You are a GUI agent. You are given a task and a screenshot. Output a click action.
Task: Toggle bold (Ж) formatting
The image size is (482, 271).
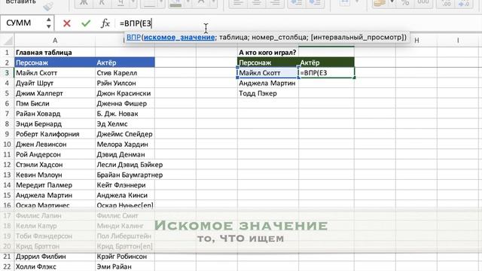point(84,3)
